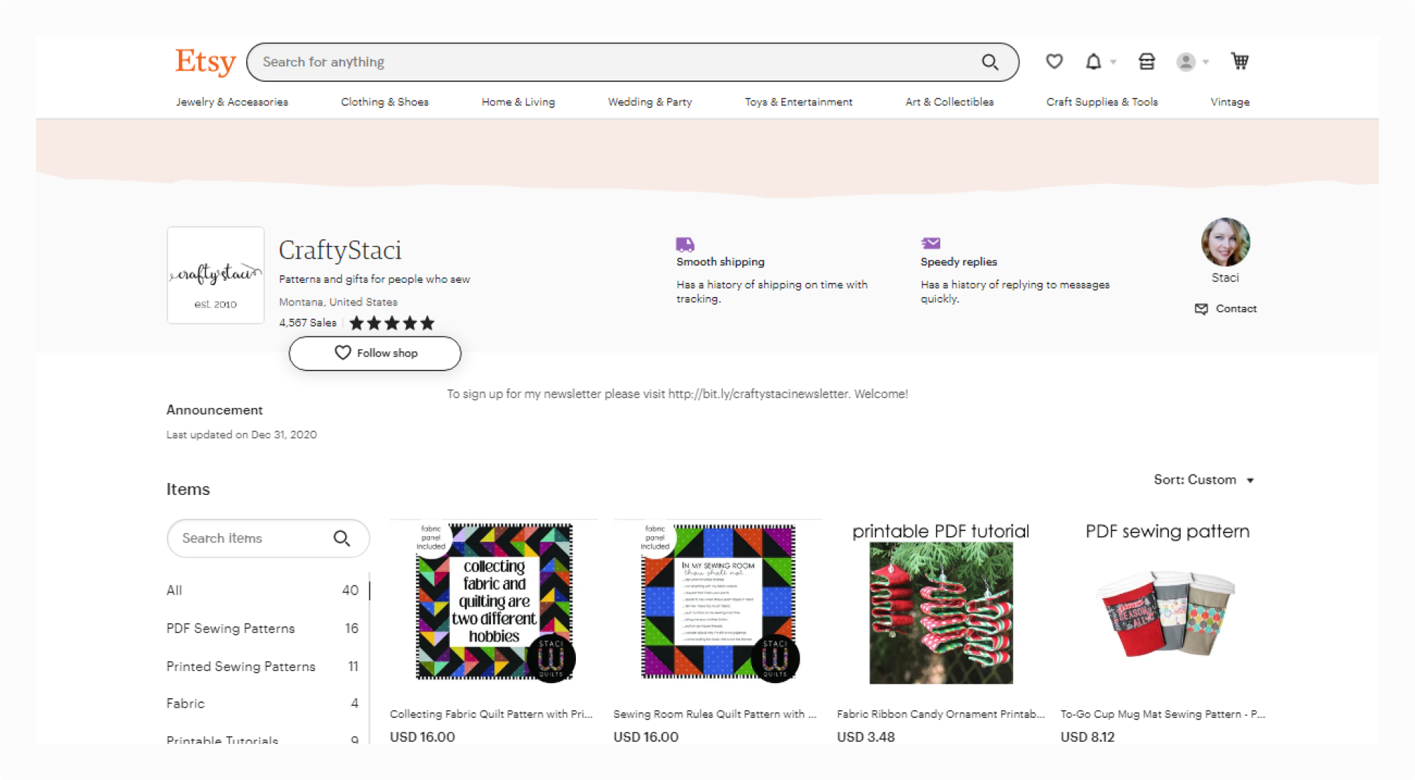This screenshot has width=1415, height=780.
Task: Open Favorites heart icon in header
Action: click(1054, 62)
